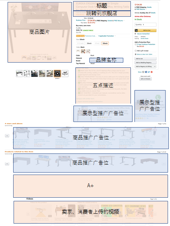Viewport: 170px width, 226px height.
Task: Share product on Pinterest icon
Action: pyautogui.click(x=152, y=72)
